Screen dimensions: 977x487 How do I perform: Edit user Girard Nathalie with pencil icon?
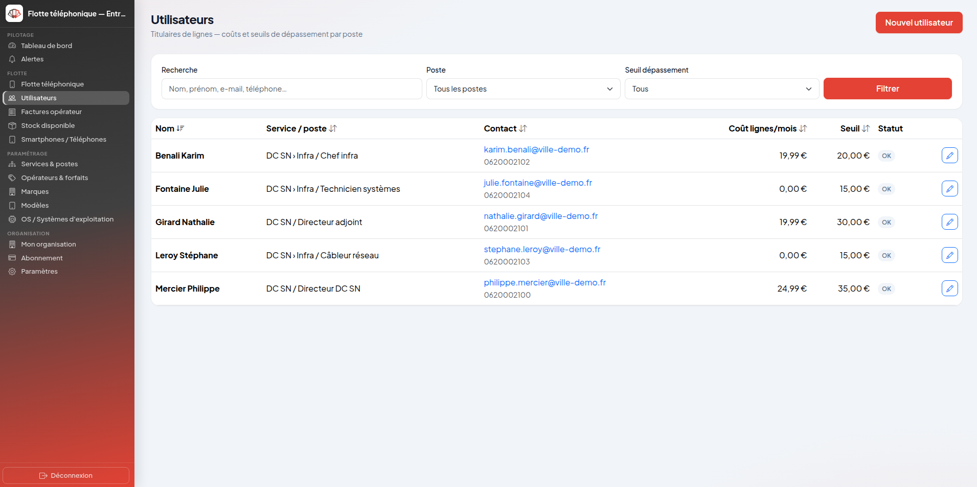(x=949, y=222)
